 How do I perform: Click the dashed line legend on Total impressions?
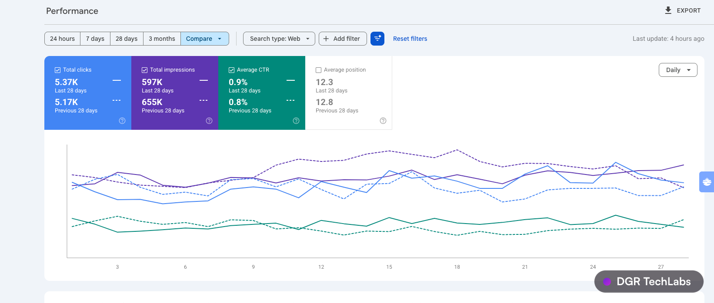(204, 100)
